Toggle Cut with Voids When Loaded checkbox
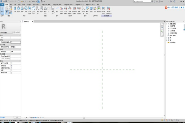This screenshot has height=123, width=185. tap(11, 68)
